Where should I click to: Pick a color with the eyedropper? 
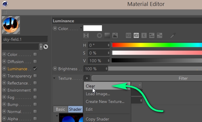point(173,35)
